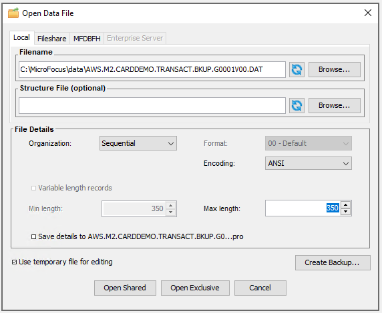Close the Open Data File dialog
Image resolution: width=382 pixels, height=313 pixels.
367,13
